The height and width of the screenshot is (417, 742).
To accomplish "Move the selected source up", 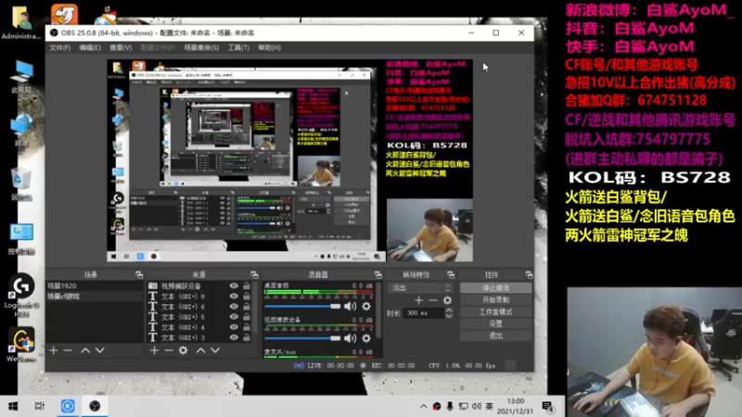I will [200, 350].
